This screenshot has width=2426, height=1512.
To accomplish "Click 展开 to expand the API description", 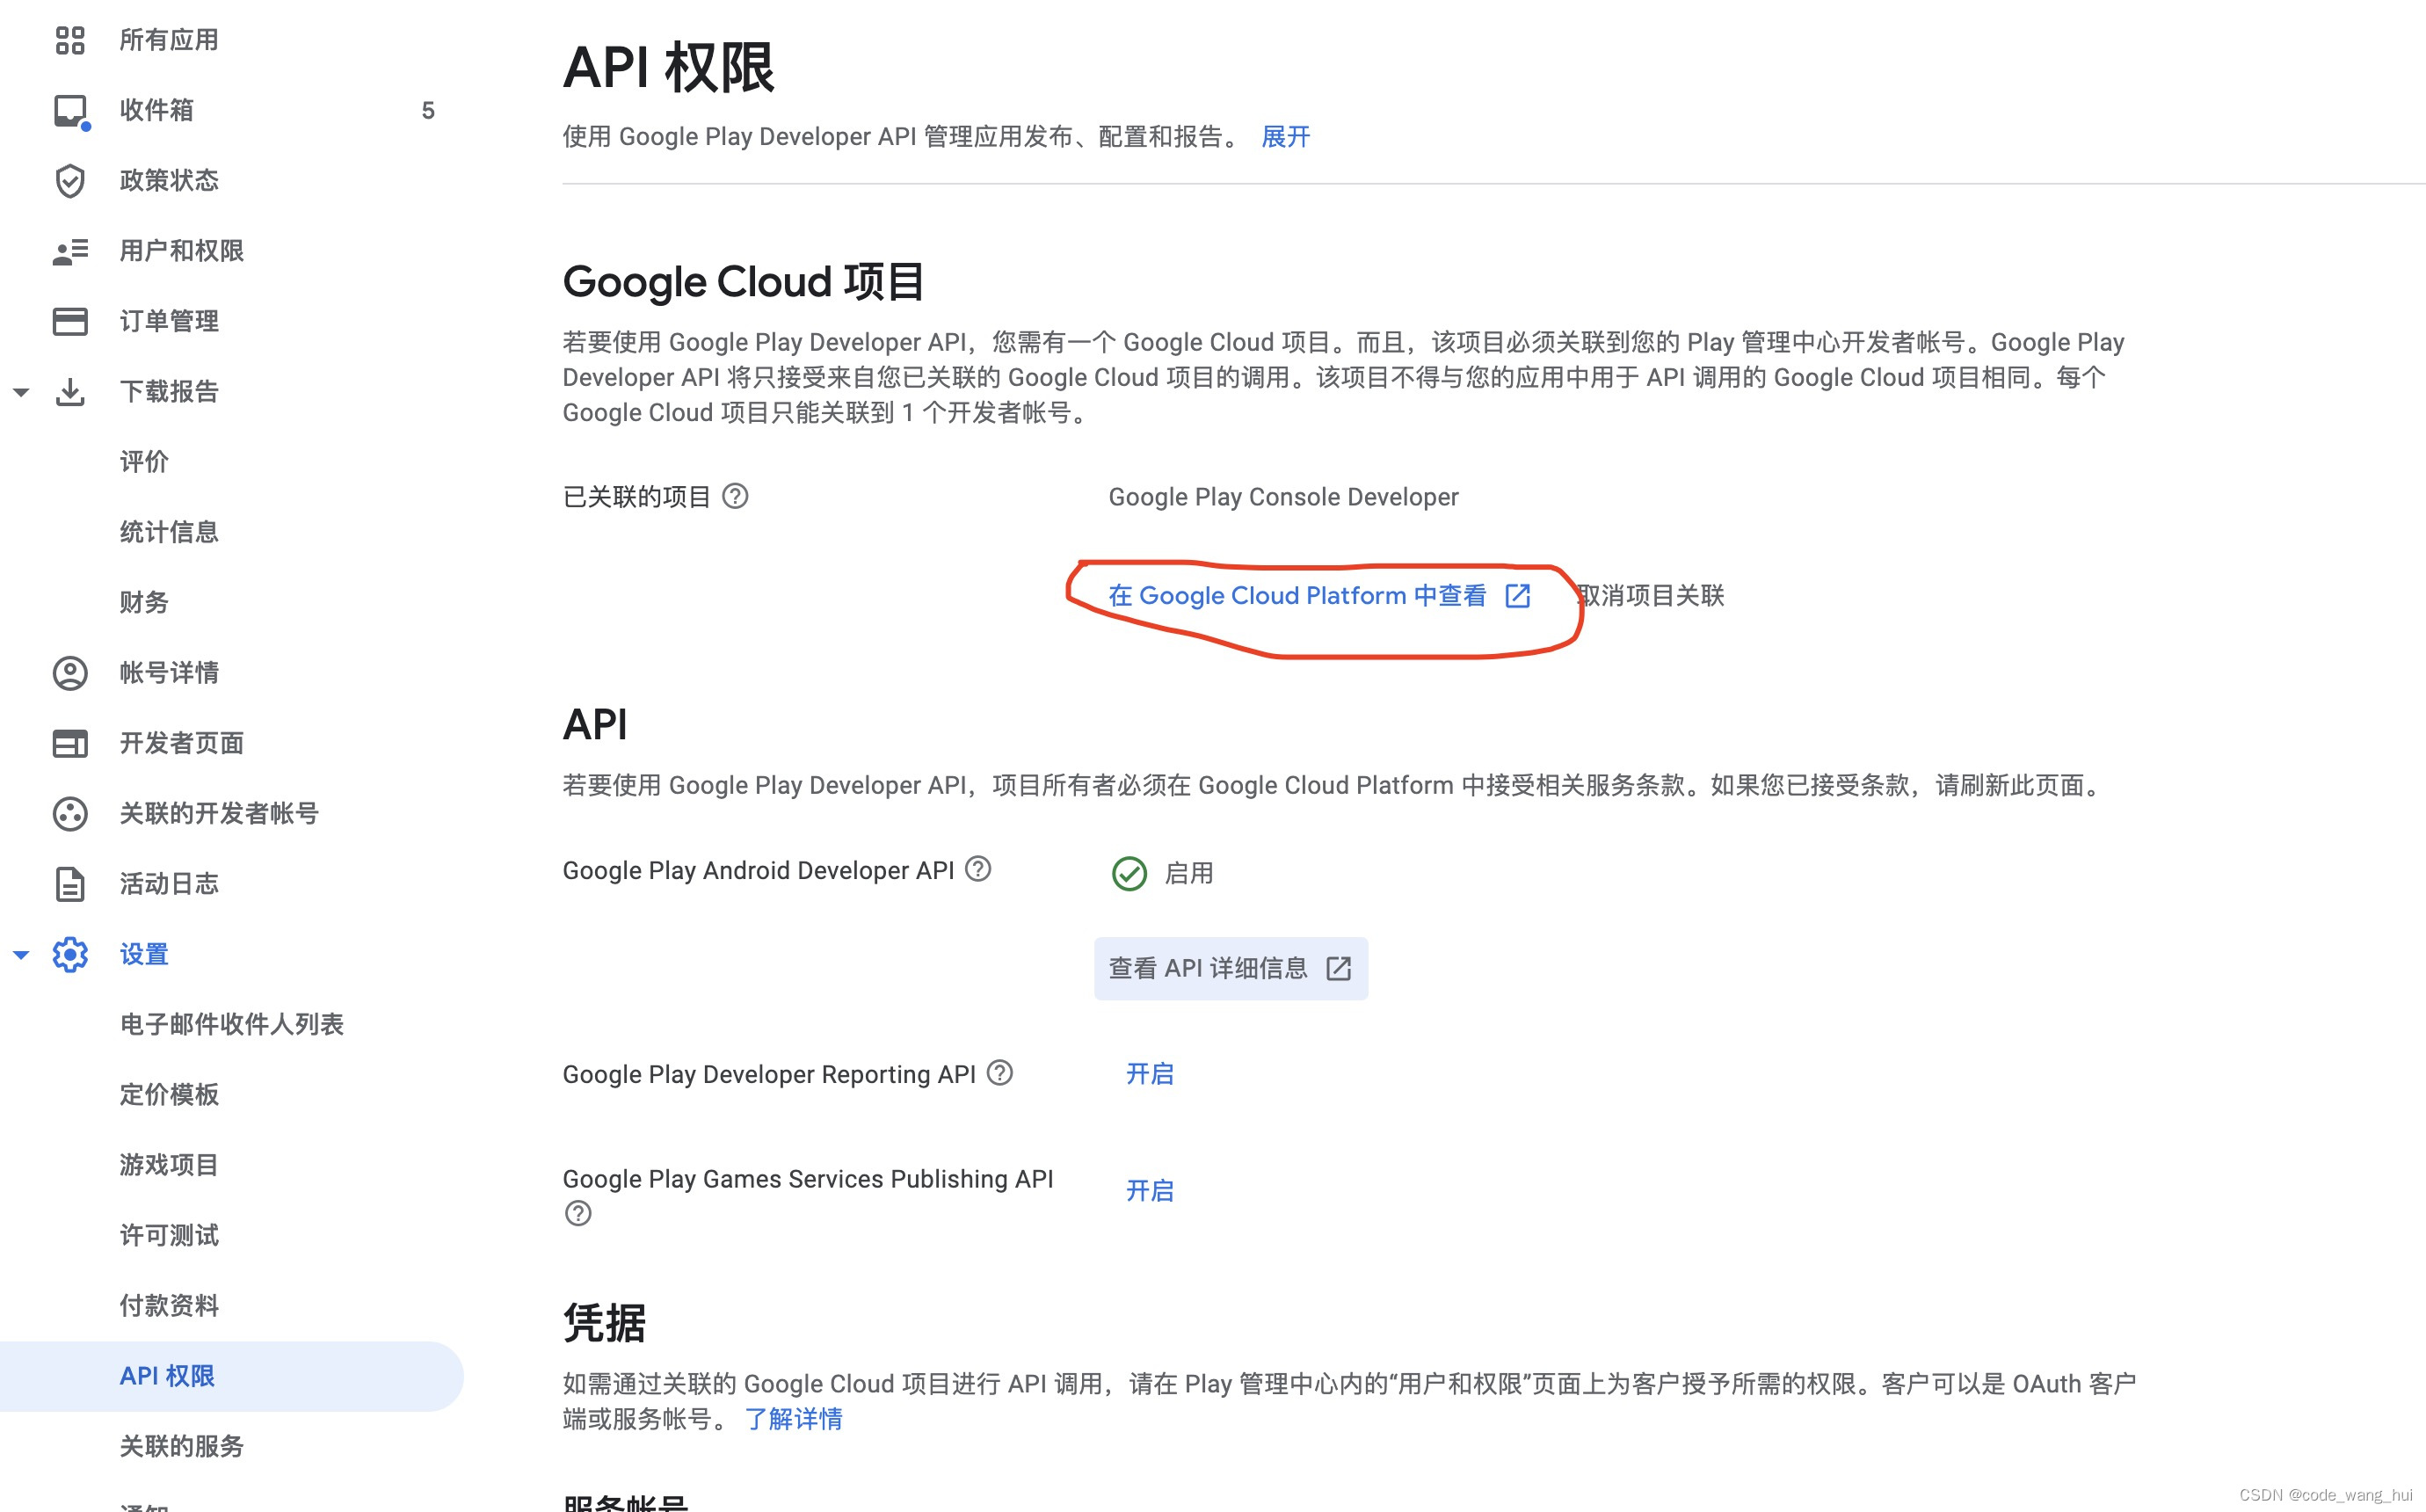I will point(1284,137).
